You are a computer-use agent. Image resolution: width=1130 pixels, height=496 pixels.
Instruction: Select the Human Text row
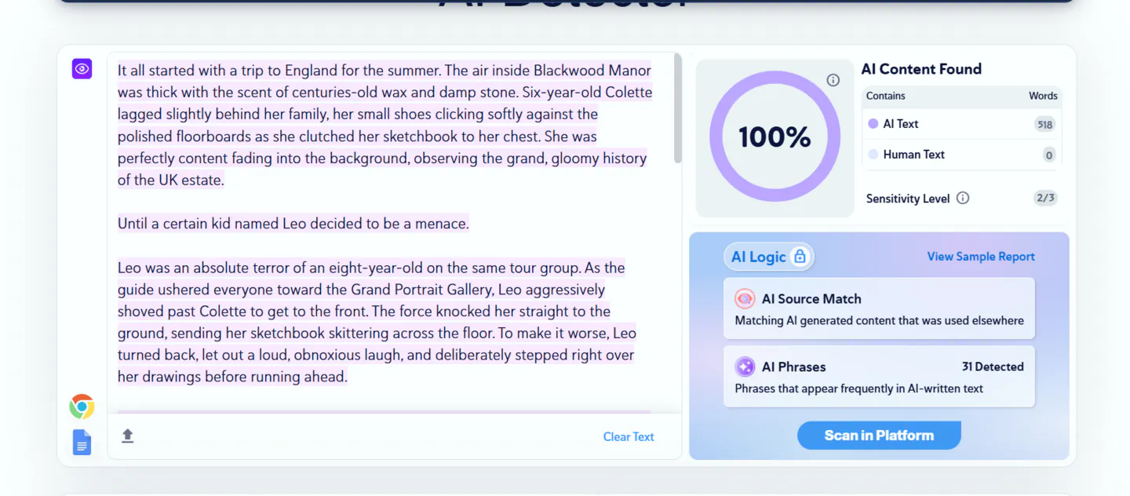pyautogui.click(x=962, y=155)
